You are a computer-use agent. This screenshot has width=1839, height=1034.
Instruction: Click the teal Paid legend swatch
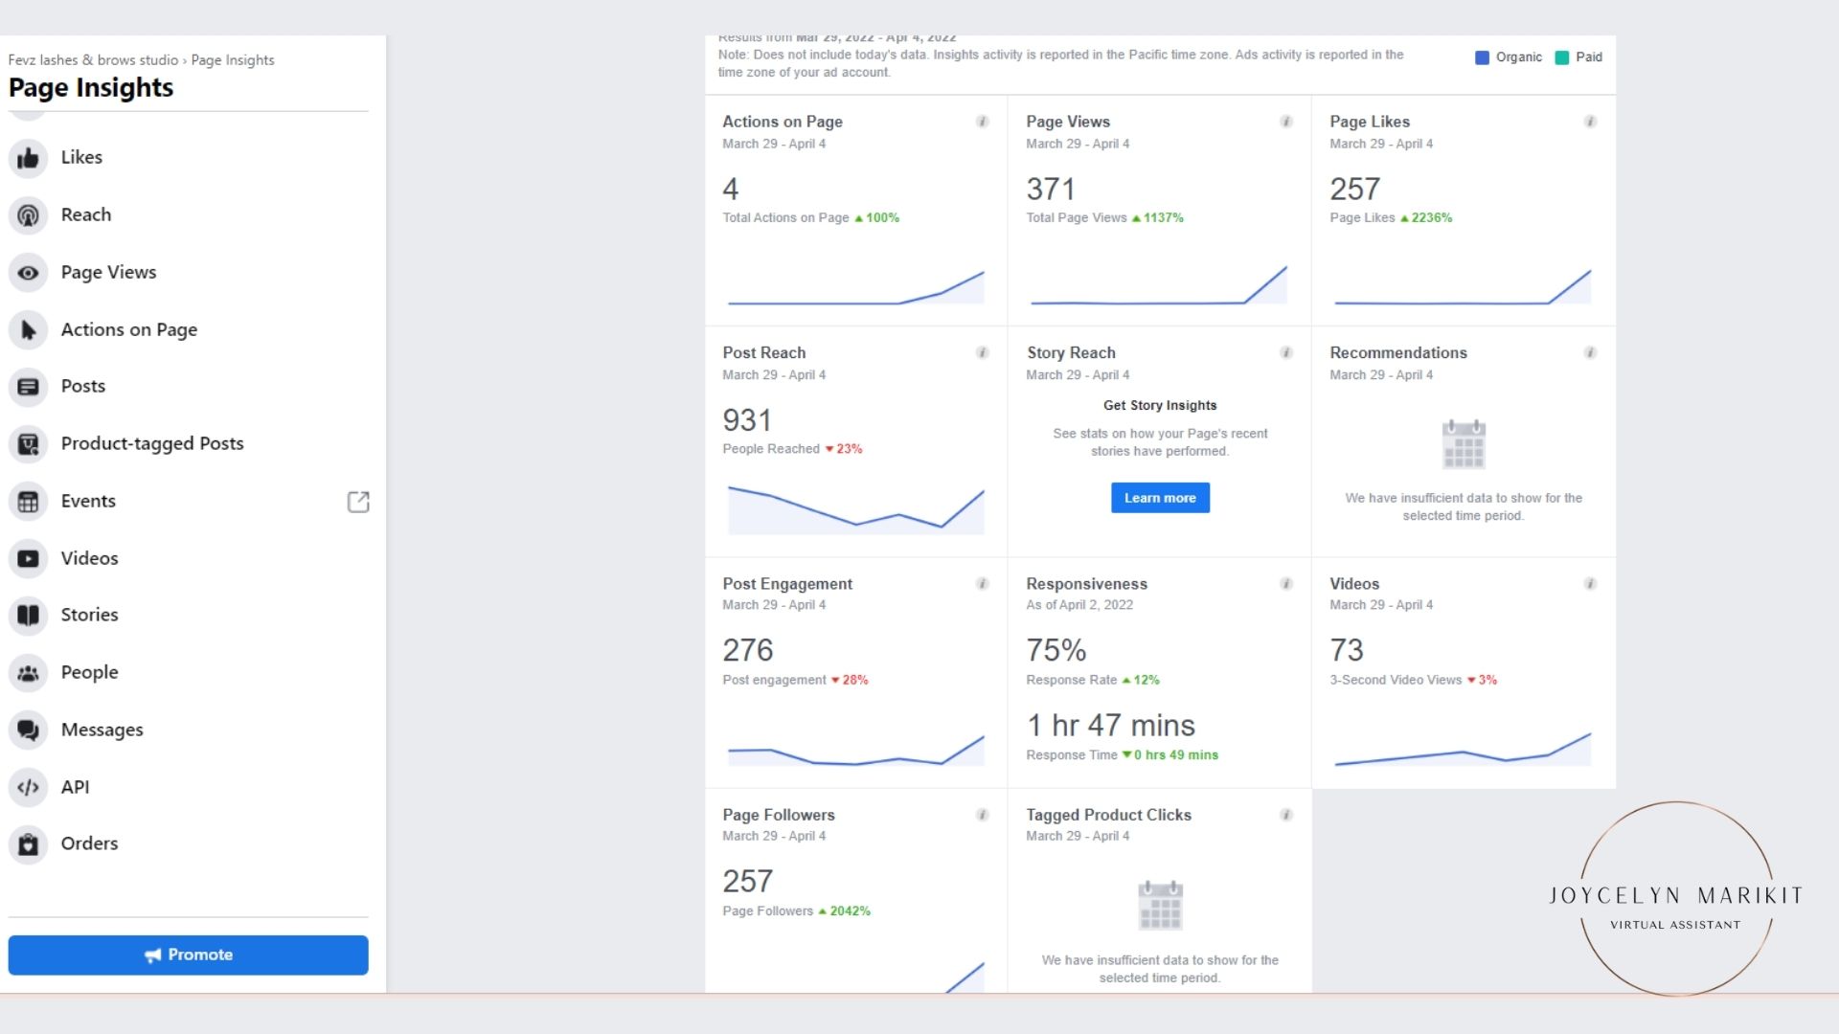tap(1561, 57)
